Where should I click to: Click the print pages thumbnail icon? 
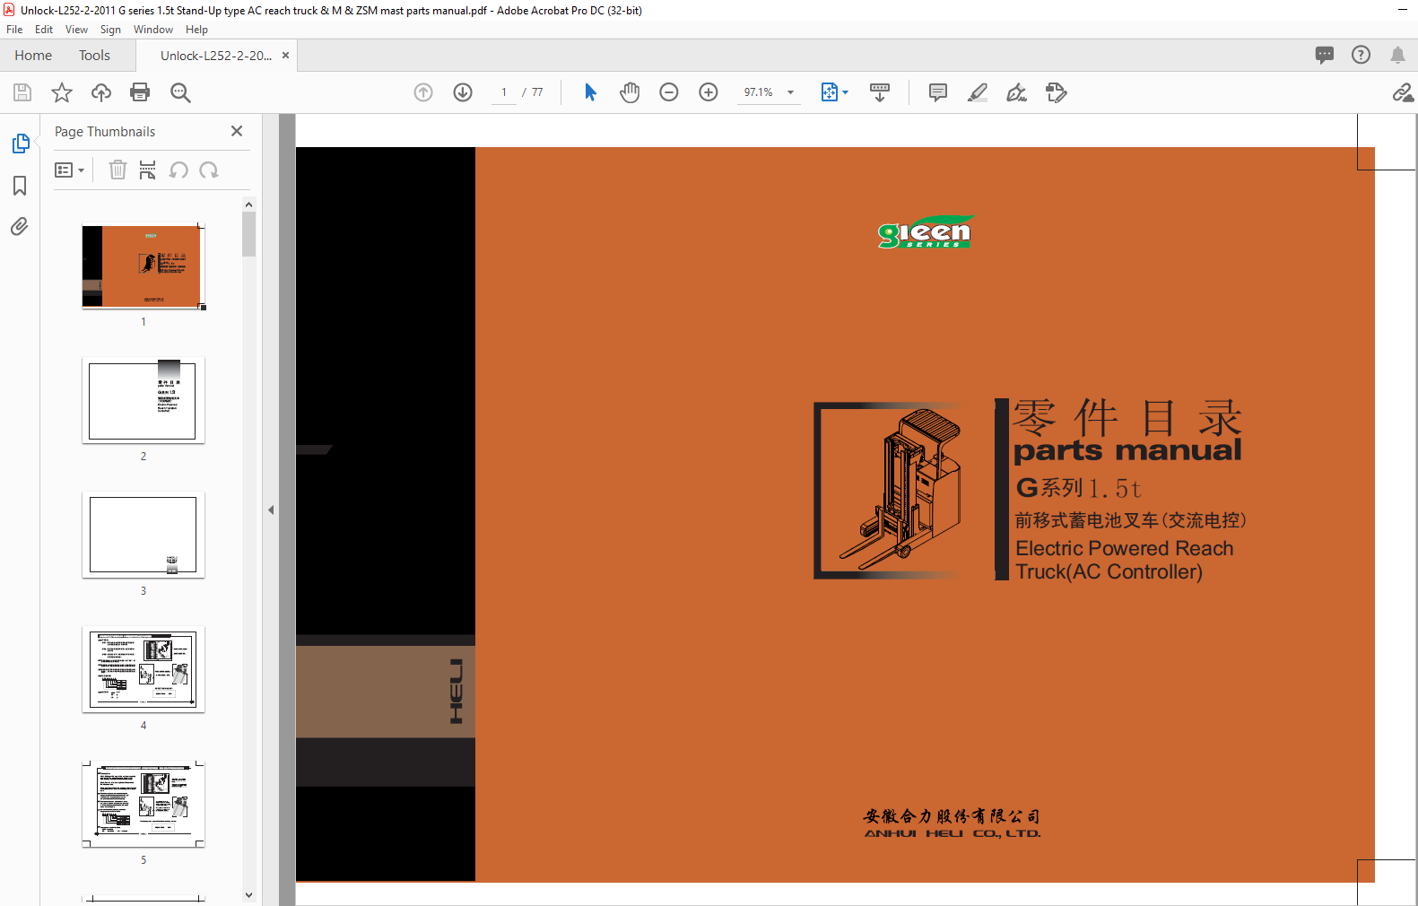coord(148,170)
